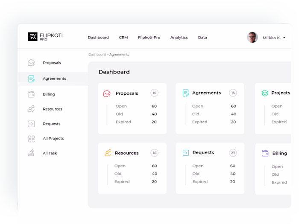This screenshot has width=299, height=224.
Task: Click Expired row in Requests card
Action: (x=214, y=182)
